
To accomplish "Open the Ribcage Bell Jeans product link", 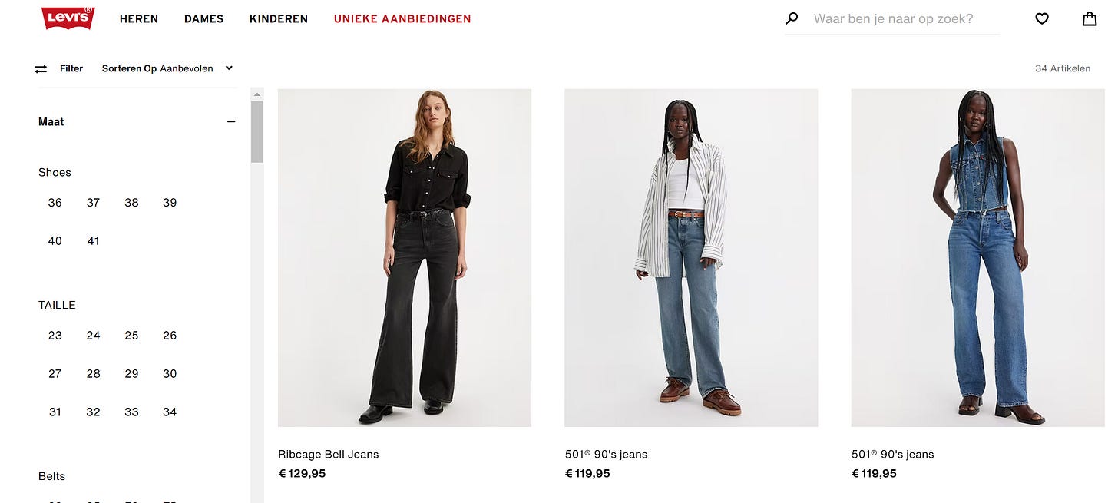I will 329,455.
